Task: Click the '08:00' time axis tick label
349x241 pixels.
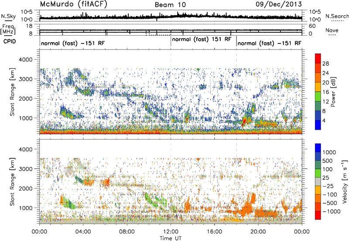Action: tap(127, 232)
